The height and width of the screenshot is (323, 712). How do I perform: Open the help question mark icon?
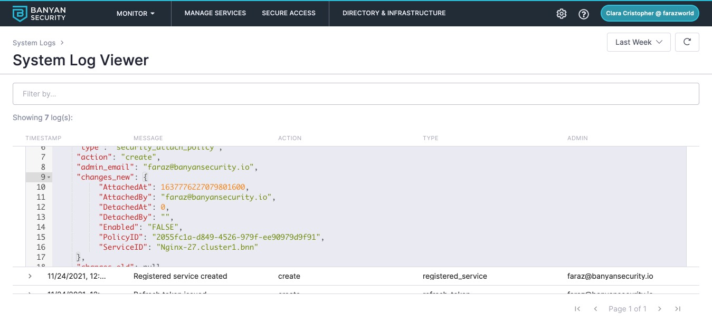(x=584, y=14)
